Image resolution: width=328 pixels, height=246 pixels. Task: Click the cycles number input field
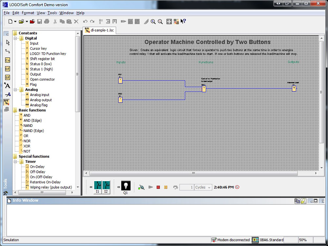[187, 187]
